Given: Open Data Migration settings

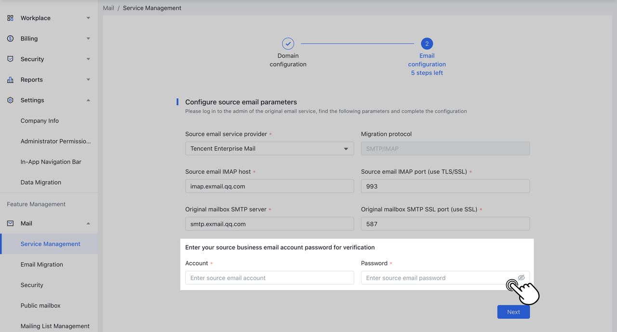Looking at the screenshot, I should click(x=40, y=182).
